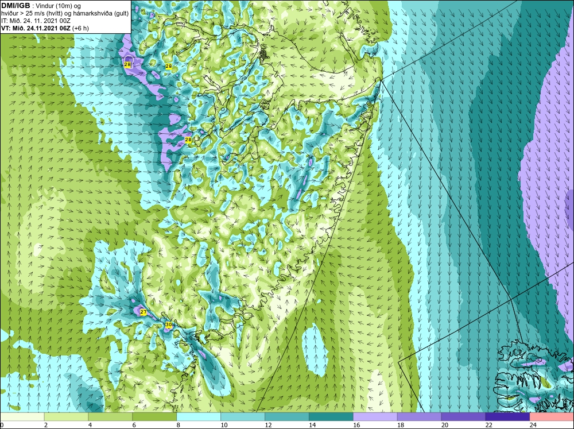Pick the turquoise 10–12 m/s swatch

[x=243, y=416]
